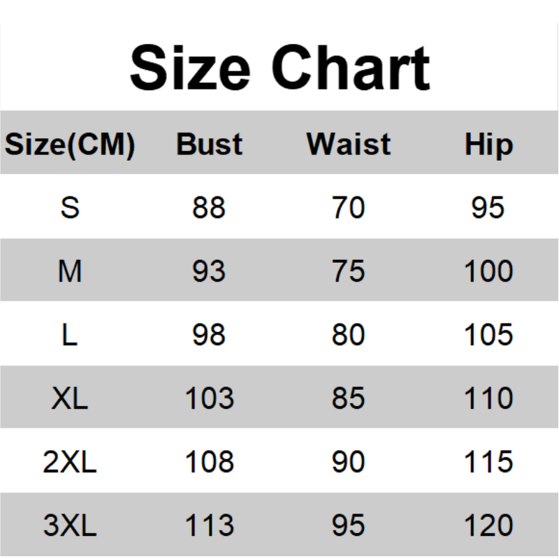
Task: Click hip value 120 in 3XL row
Action: click(488, 525)
